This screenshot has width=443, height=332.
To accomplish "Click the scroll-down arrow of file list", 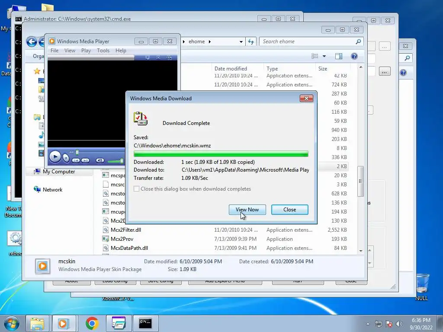I will pyautogui.click(x=361, y=251).
